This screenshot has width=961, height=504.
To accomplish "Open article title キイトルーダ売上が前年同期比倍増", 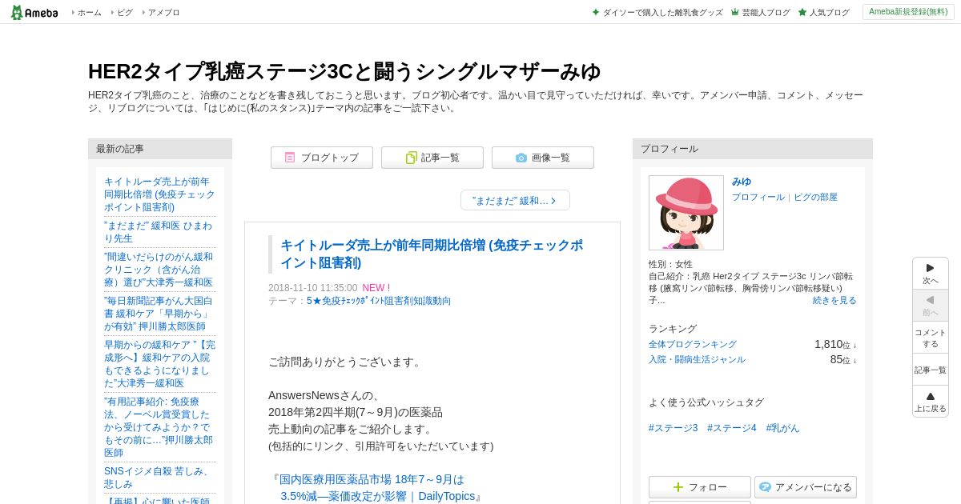I will tap(432, 254).
